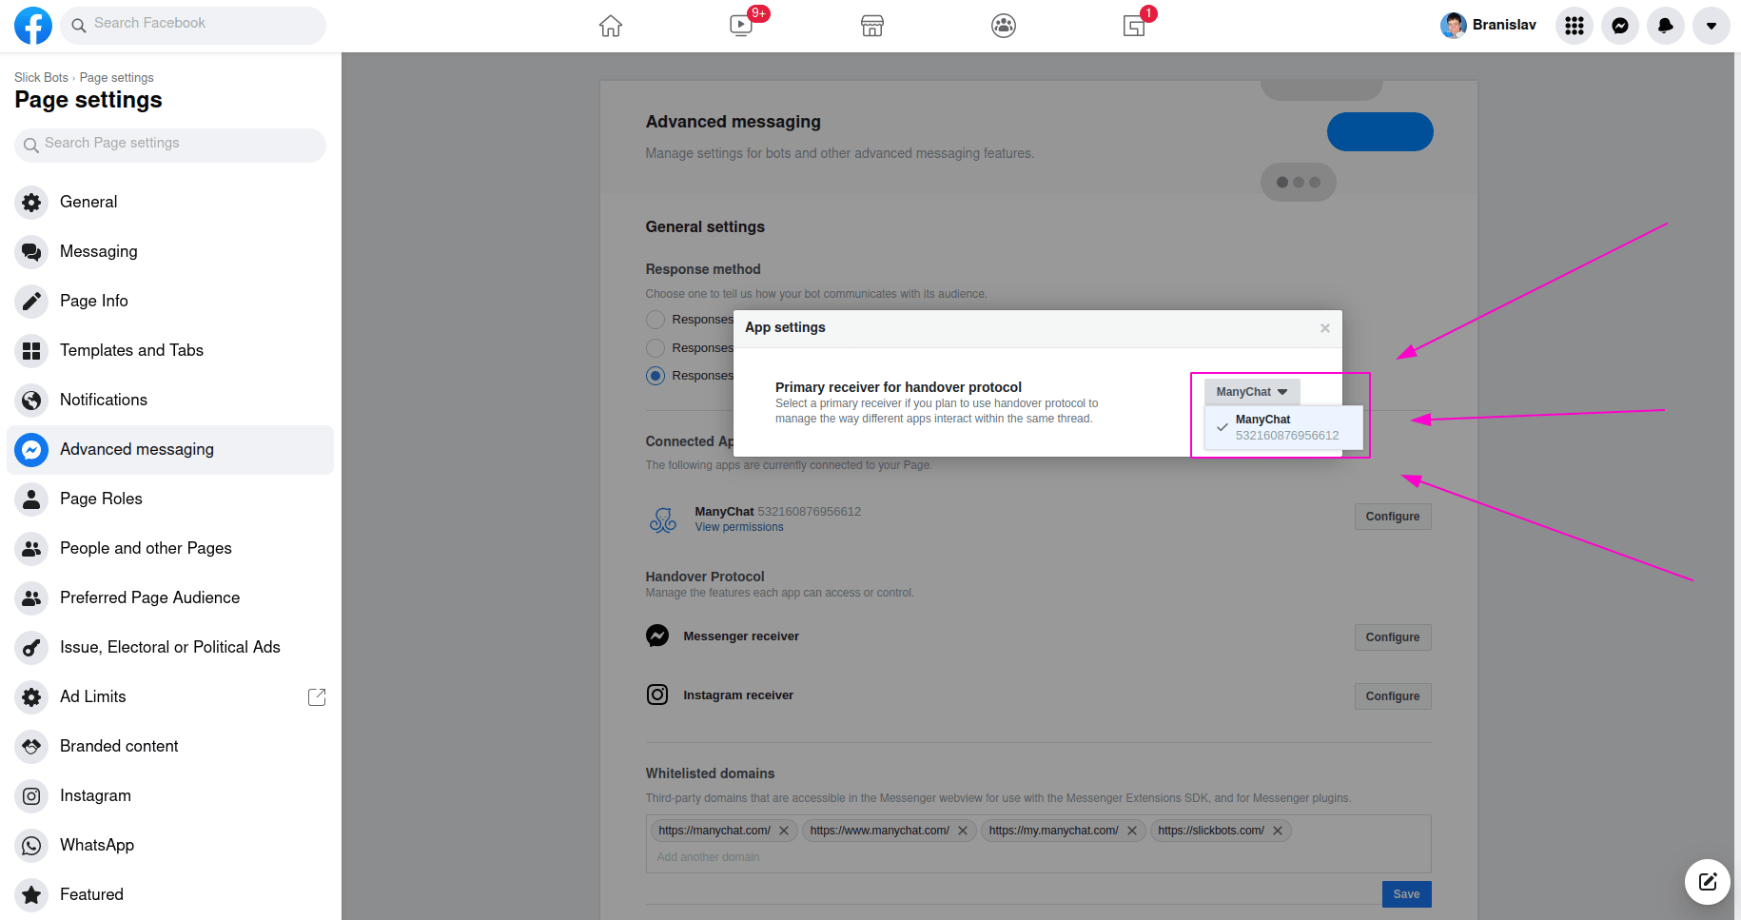The height and width of the screenshot is (920, 1741).
Task: Open the apps grid menu icon
Action: [1575, 26]
